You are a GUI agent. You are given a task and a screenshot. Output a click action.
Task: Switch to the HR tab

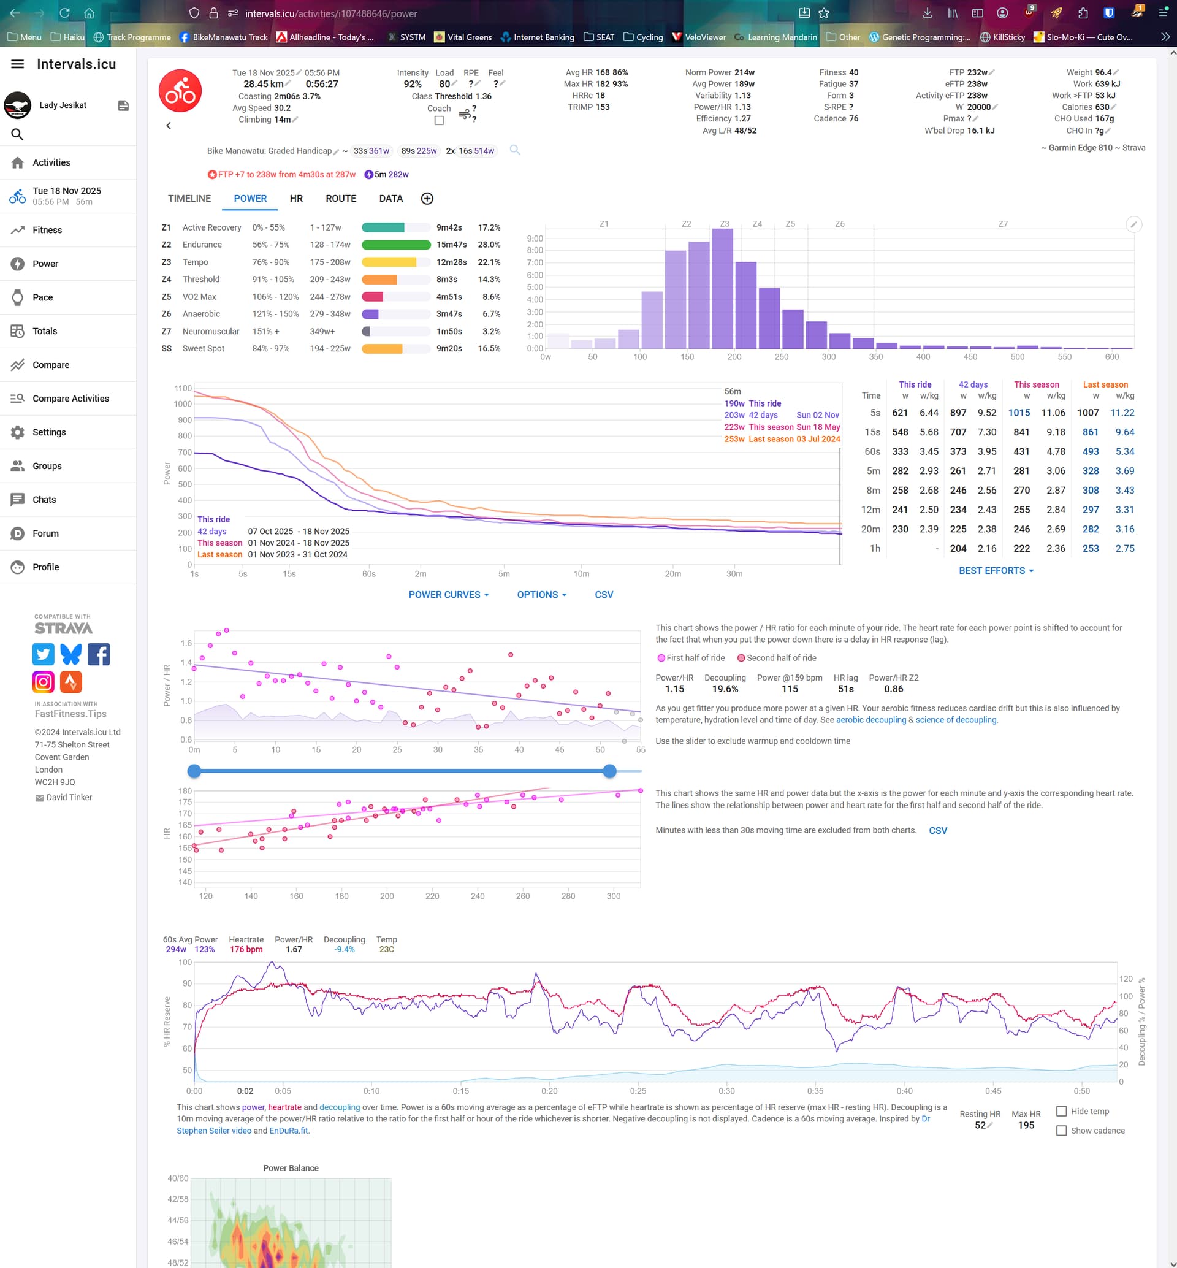(x=296, y=199)
